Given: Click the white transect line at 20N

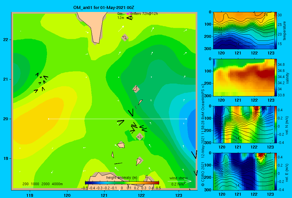Looking at the screenshot, I should [x=117, y=119].
